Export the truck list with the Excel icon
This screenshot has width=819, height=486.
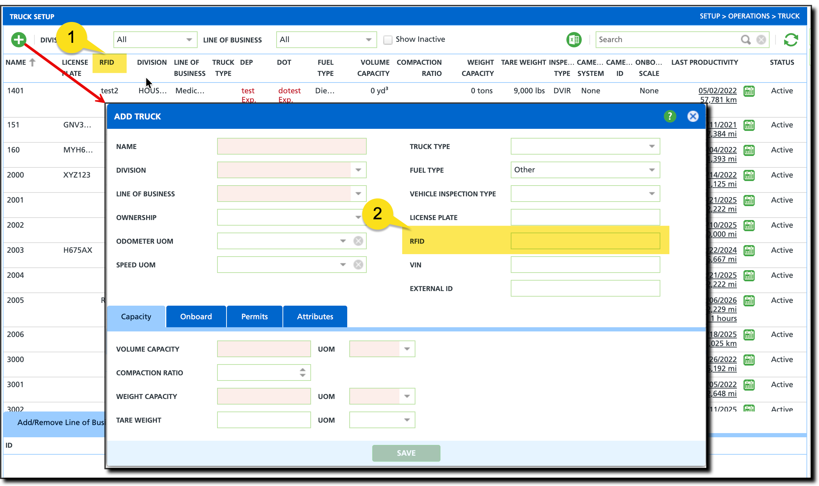(574, 40)
